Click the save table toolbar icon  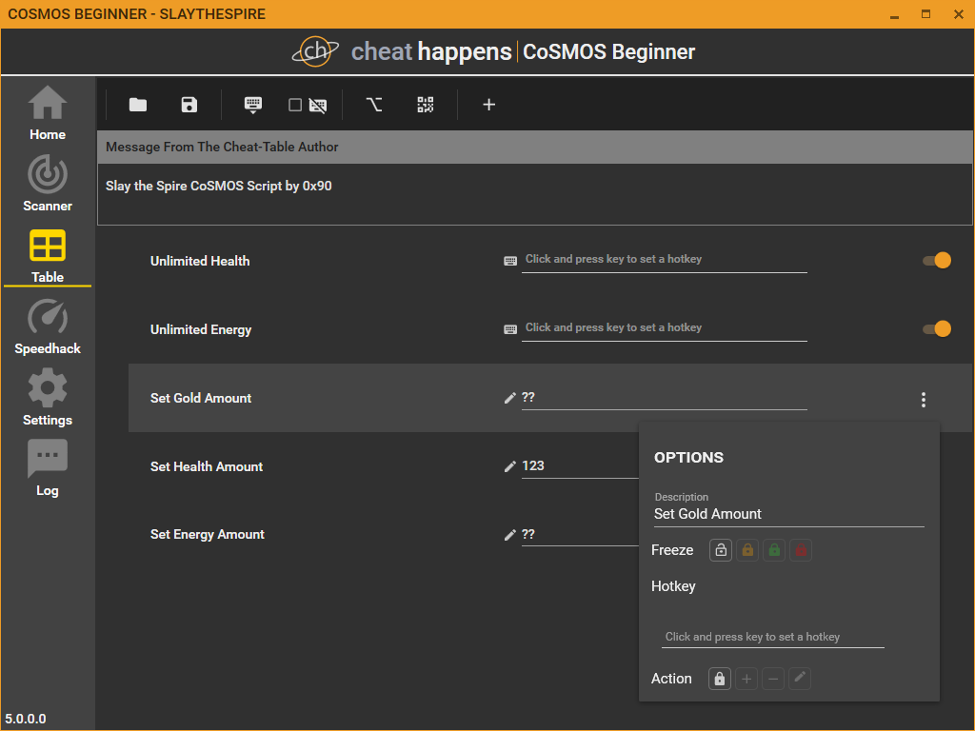point(189,105)
